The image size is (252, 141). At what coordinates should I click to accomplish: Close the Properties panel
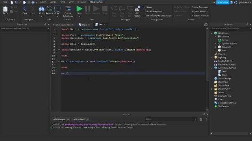pyautogui.click(x=48, y=24)
